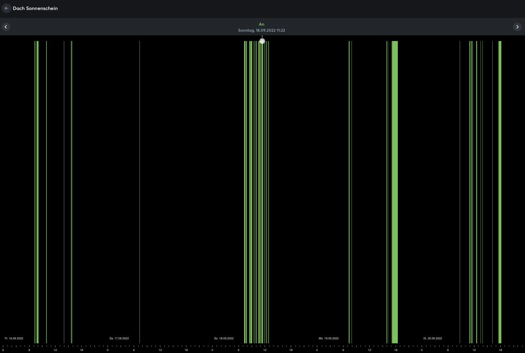
Task: Click the "Di. 20.09.2022" date label
Action: click(433, 338)
